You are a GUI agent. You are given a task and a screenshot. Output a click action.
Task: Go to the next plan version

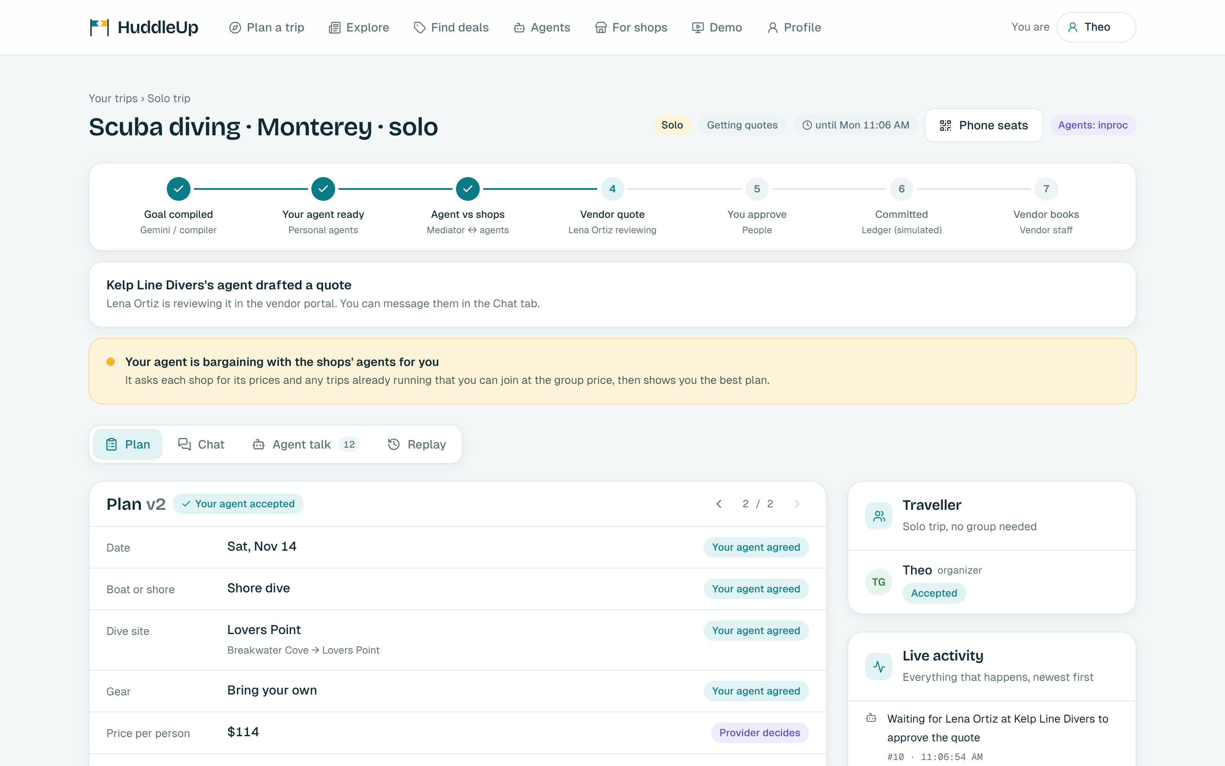click(x=797, y=503)
